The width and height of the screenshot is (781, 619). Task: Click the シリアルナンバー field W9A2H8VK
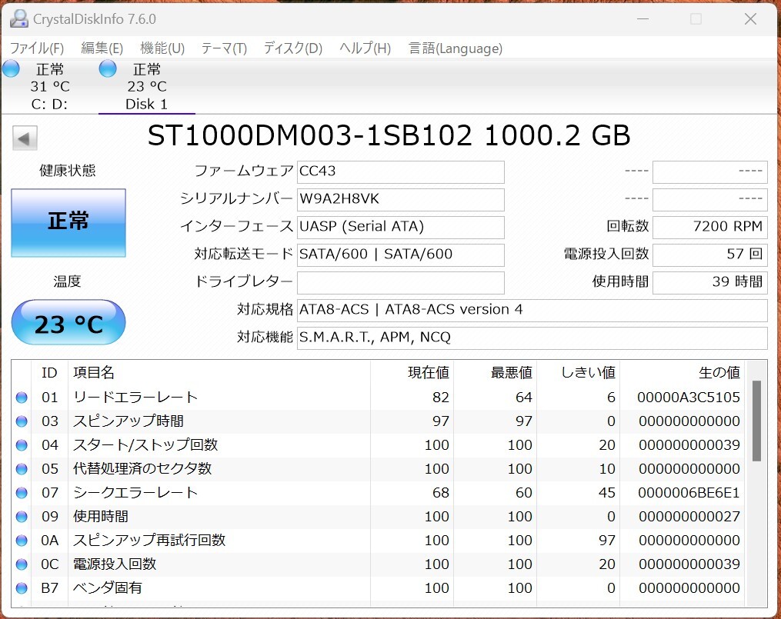[x=400, y=199]
